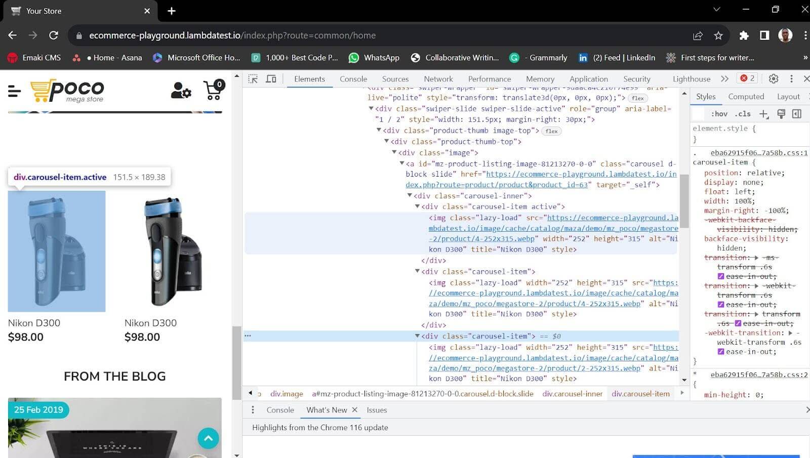Open hidden panel tabs via the >> chevron

(x=725, y=78)
